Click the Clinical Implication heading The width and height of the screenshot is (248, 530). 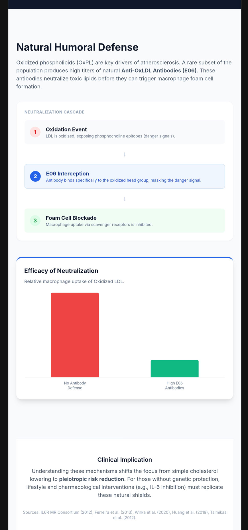click(125, 459)
